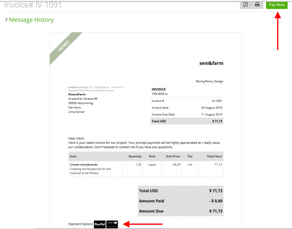Image resolution: width=292 pixels, height=229 pixels.
Task: Click invoice number value IV-1091 in details
Action: 217,101
